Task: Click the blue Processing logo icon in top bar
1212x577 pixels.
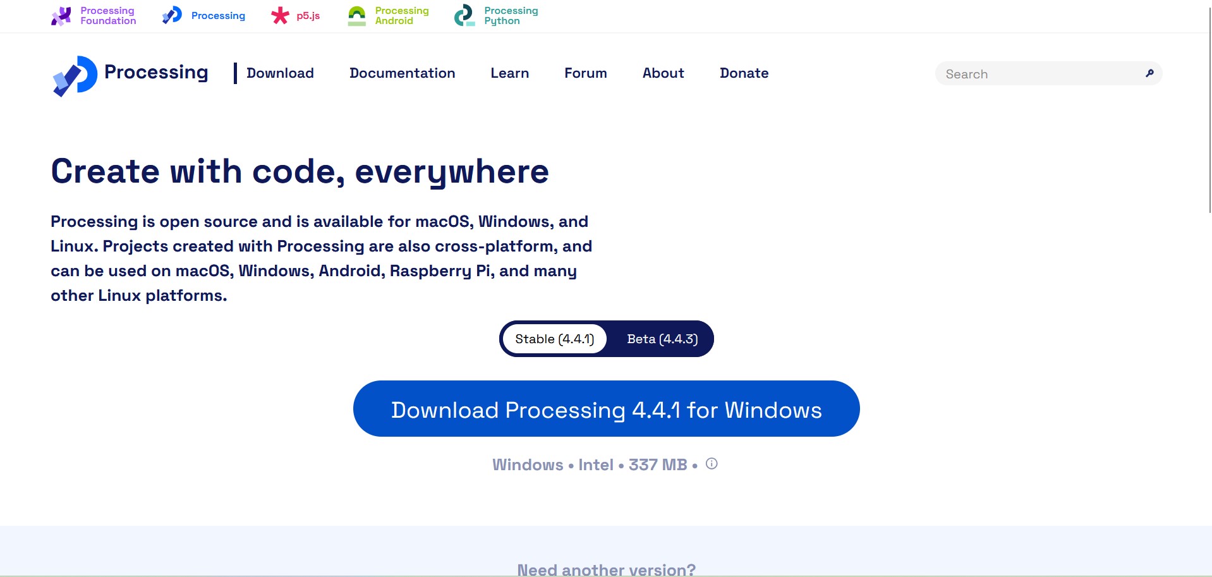Action: [172, 15]
